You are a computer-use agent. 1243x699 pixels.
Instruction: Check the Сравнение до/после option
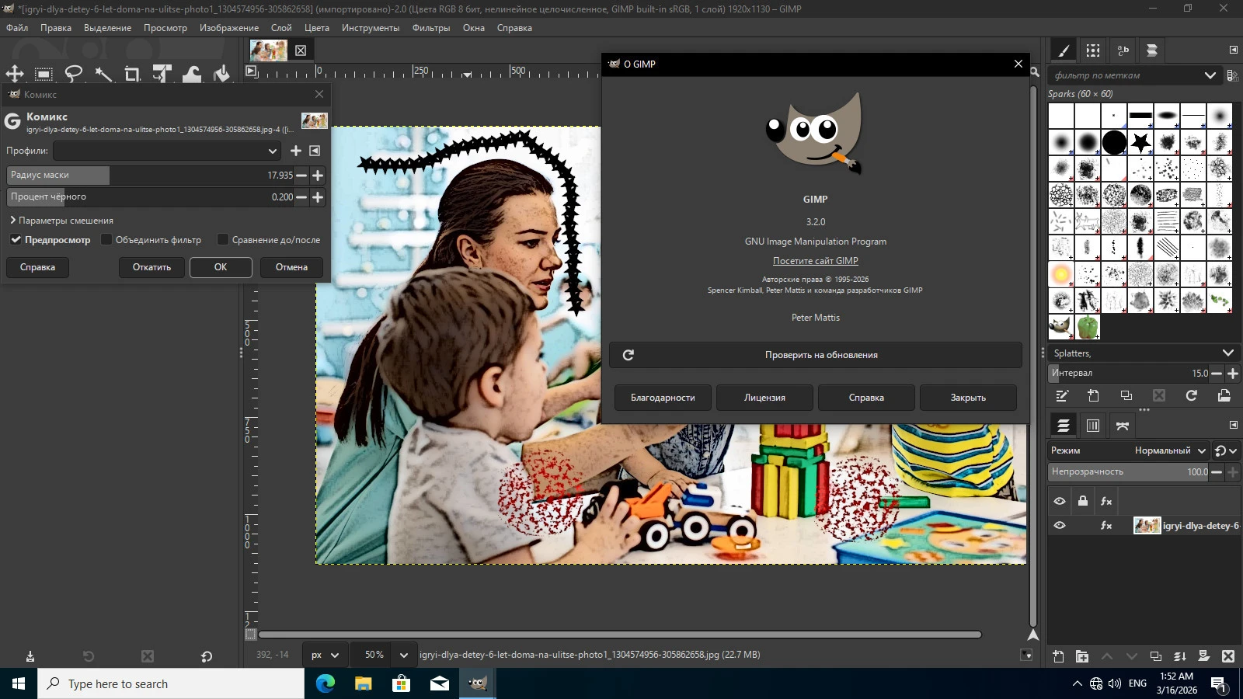coord(223,240)
